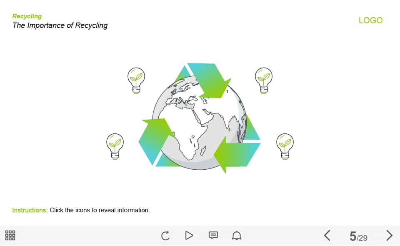Click the 5/29 slide counter
The height and width of the screenshot is (246, 400).
pyautogui.click(x=358, y=236)
